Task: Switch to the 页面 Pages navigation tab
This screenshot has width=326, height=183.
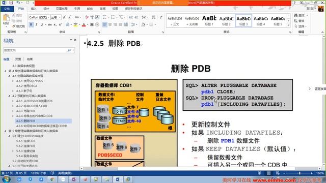Action: pos(18,59)
